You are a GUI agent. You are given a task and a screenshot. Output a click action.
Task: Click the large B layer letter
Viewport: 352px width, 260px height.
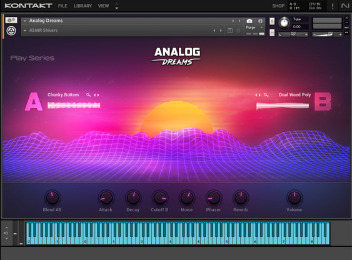(x=323, y=101)
